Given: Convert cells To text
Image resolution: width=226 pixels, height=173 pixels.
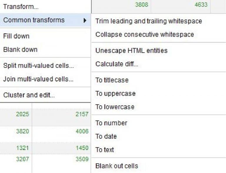Looking at the screenshot, I should (104, 150).
